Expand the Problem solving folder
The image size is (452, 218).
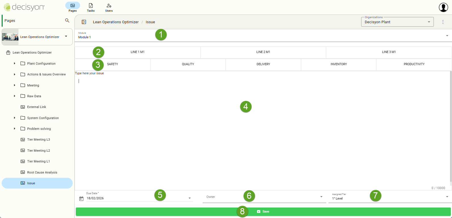pyautogui.click(x=14, y=129)
